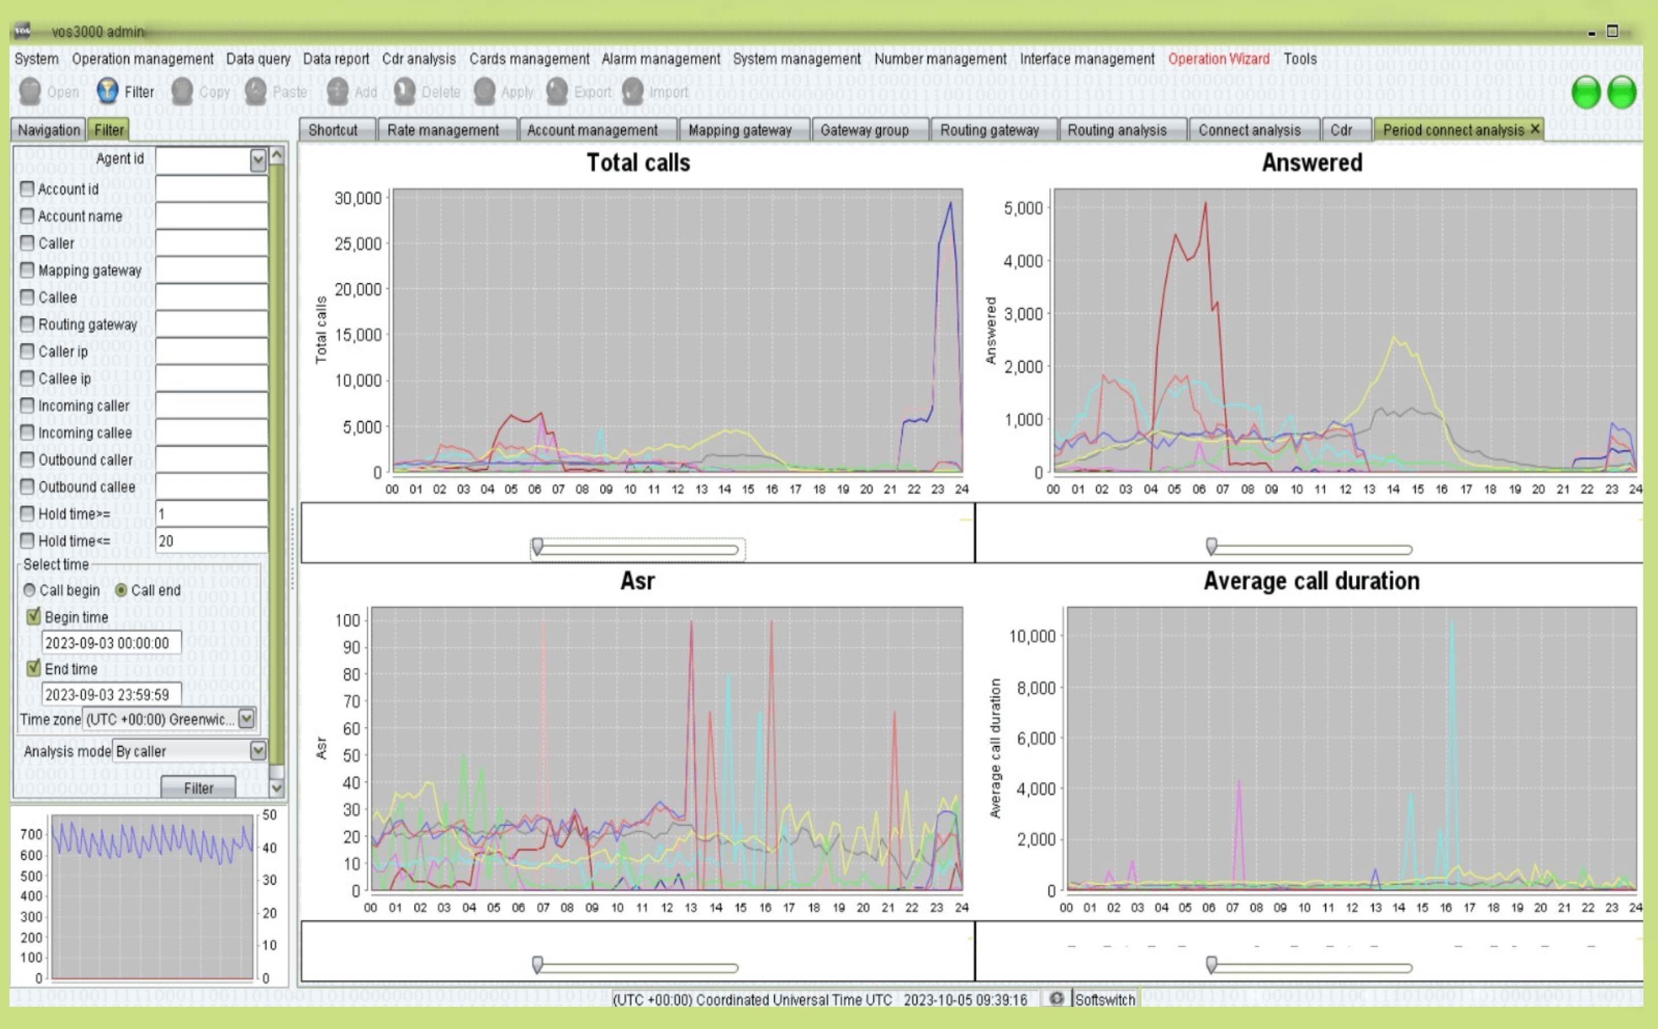Tick the Mapping gateway checkbox
Image resolution: width=1658 pixels, height=1029 pixels.
[27, 270]
